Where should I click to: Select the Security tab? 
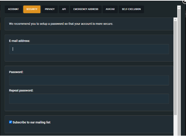tap(32, 9)
